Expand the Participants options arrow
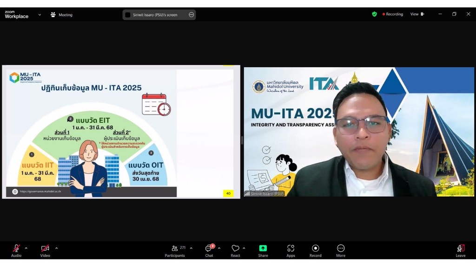476x267 pixels. pyautogui.click(x=191, y=248)
